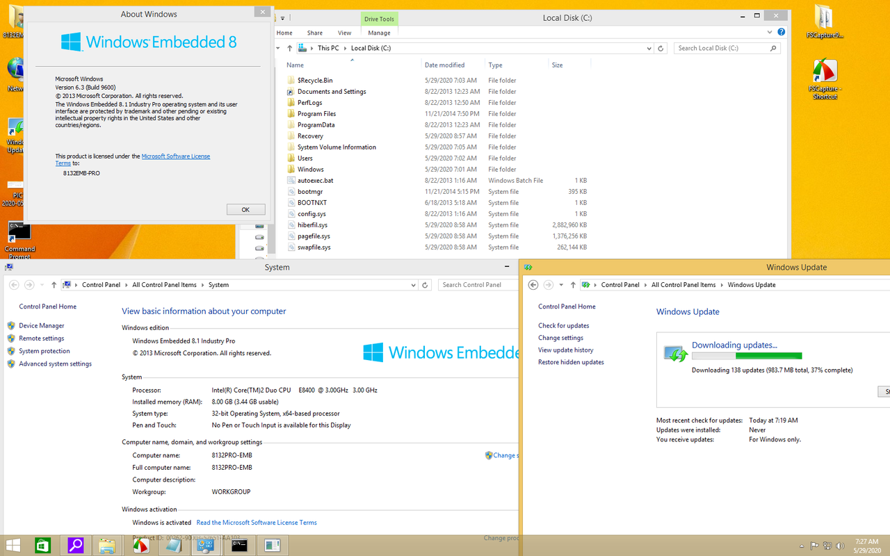The image size is (890, 556).
Task: Select the Users folder row
Action: point(437,158)
